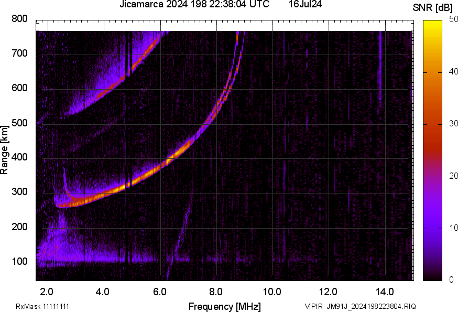458x312 pixels.
Task: Click the 'Frequency [MHz]' axis label
Action: click(x=225, y=307)
